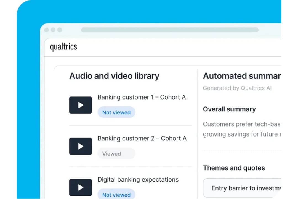Viewport: 298px width, 199px height.
Task: Play the Digital banking expectations video
Action: [x=80, y=187]
